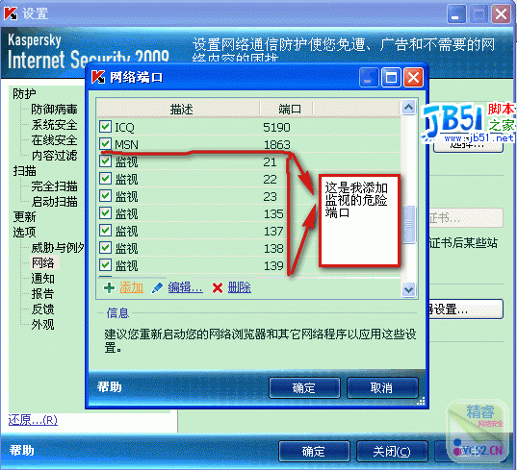The image size is (517, 470).
Task: Click 确定 in the Network Ports dialog
Action: pos(304,387)
